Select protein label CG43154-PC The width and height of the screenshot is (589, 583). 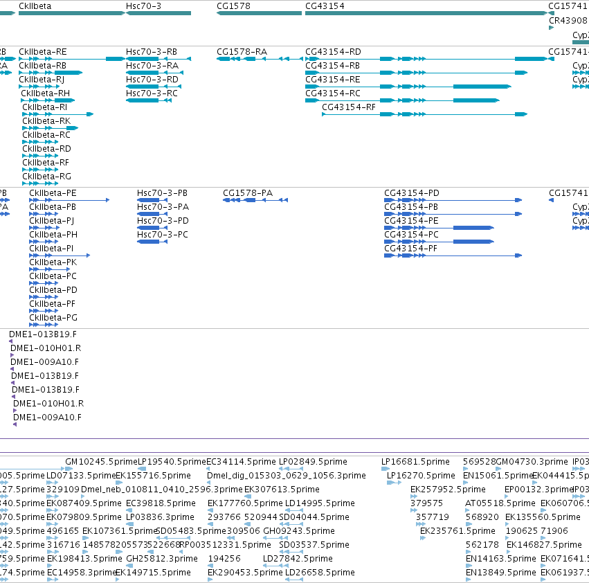point(411,235)
